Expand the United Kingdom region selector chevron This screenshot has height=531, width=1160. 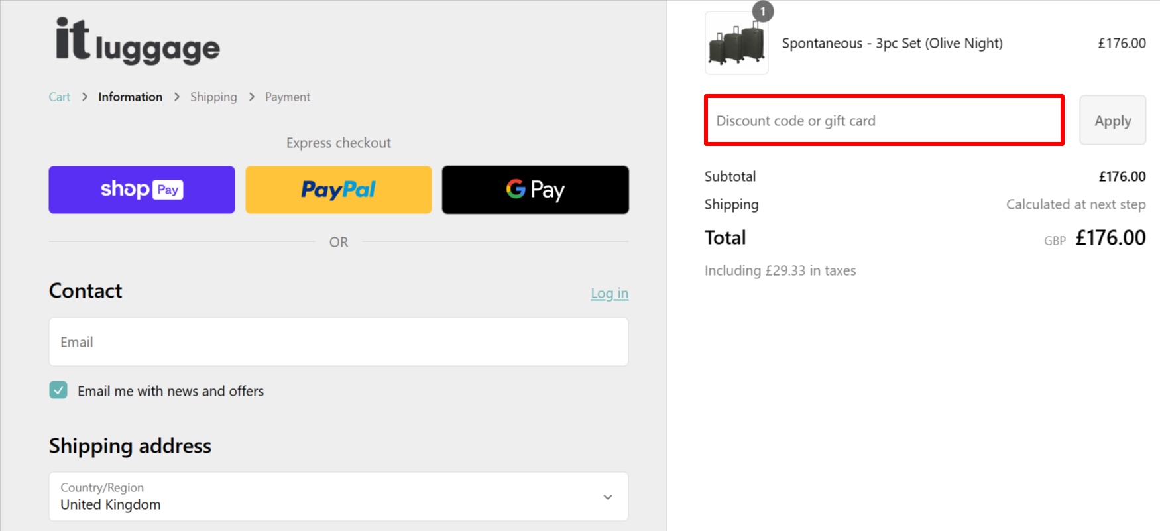click(607, 497)
